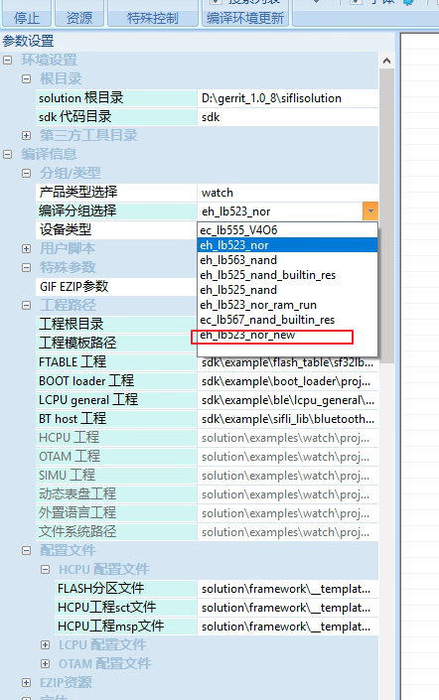Click the 资源 toolbar button

79,18
